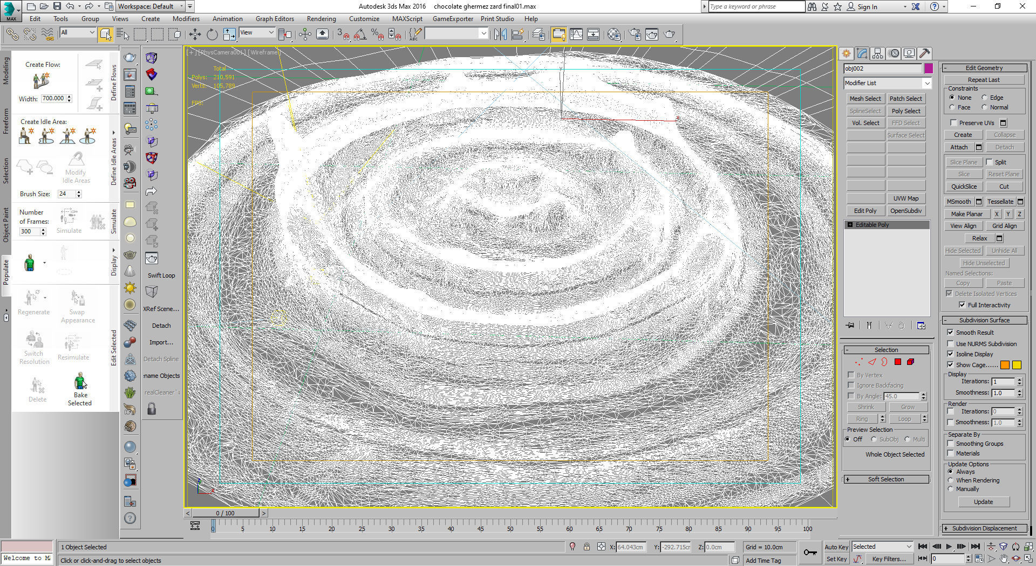Switch to Polygon sub-object level

(898, 362)
